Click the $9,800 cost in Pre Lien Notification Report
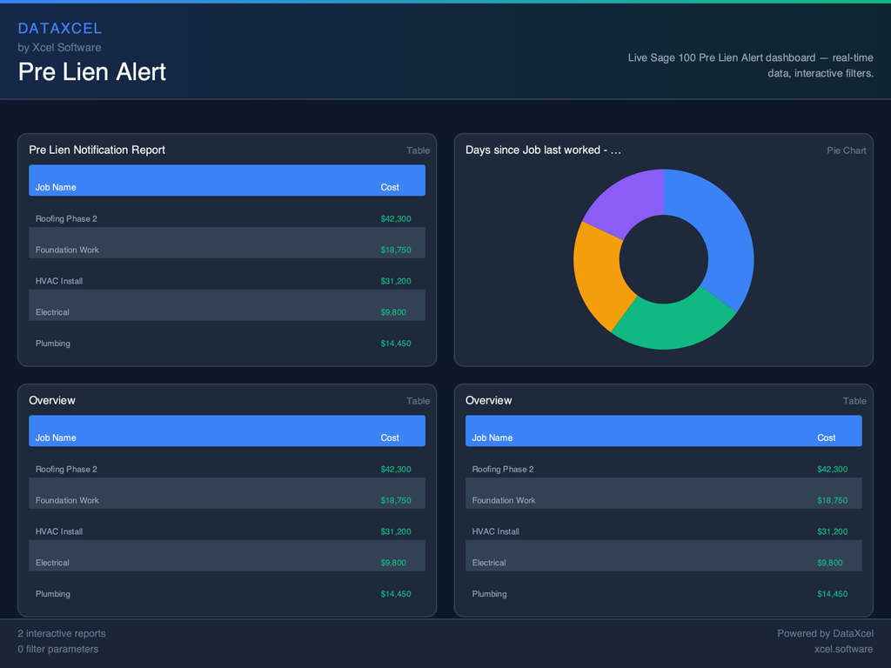 pyautogui.click(x=393, y=312)
